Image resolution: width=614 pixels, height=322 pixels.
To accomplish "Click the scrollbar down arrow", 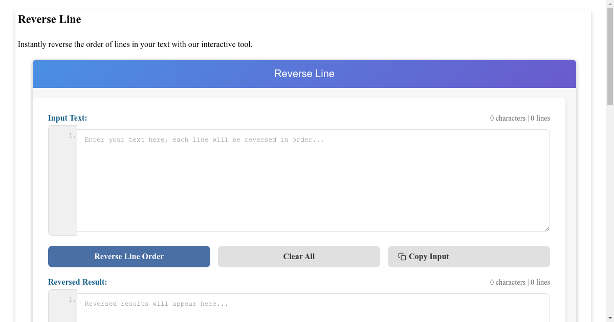I will pyautogui.click(x=610, y=318).
